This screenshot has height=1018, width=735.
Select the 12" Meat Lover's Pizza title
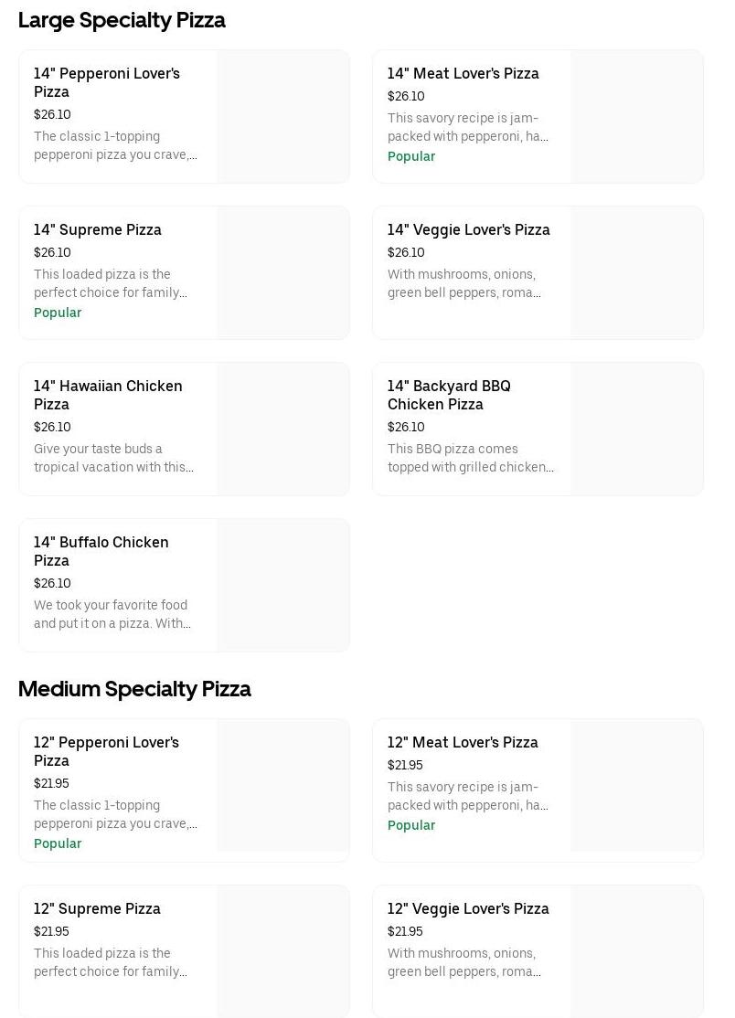(x=463, y=742)
